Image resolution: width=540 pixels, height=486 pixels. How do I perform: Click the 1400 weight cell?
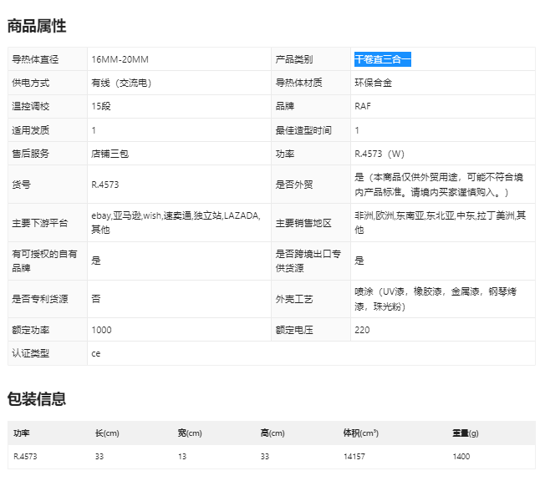462,457
